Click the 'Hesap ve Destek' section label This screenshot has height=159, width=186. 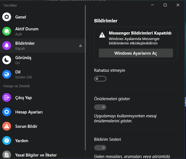point(16,86)
